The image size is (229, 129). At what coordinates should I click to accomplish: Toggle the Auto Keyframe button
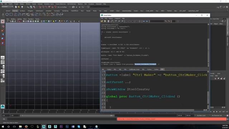click(x=228, y=115)
